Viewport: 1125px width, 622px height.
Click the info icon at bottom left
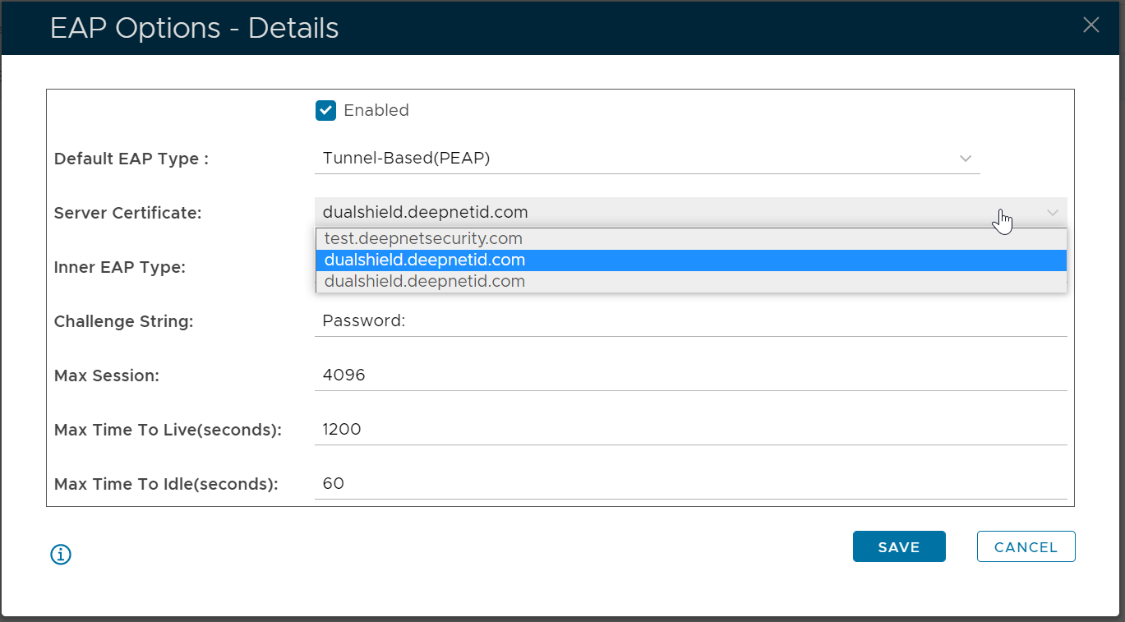[x=61, y=555]
